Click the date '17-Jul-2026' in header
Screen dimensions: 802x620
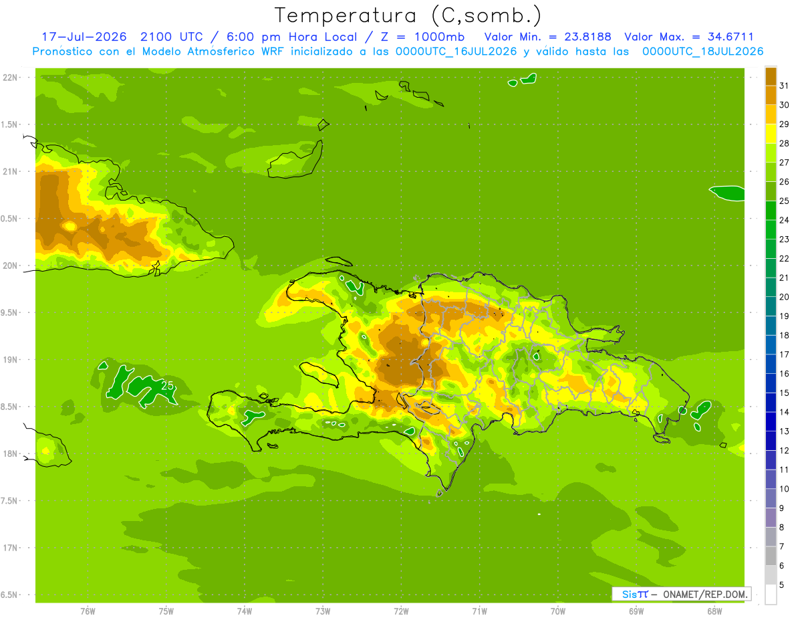84,37
